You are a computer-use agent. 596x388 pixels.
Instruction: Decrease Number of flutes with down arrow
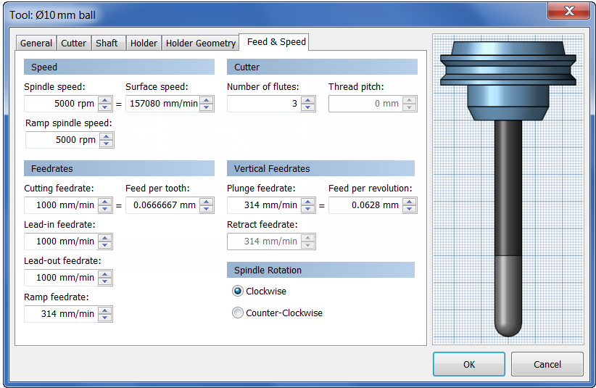[x=308, y=107]
